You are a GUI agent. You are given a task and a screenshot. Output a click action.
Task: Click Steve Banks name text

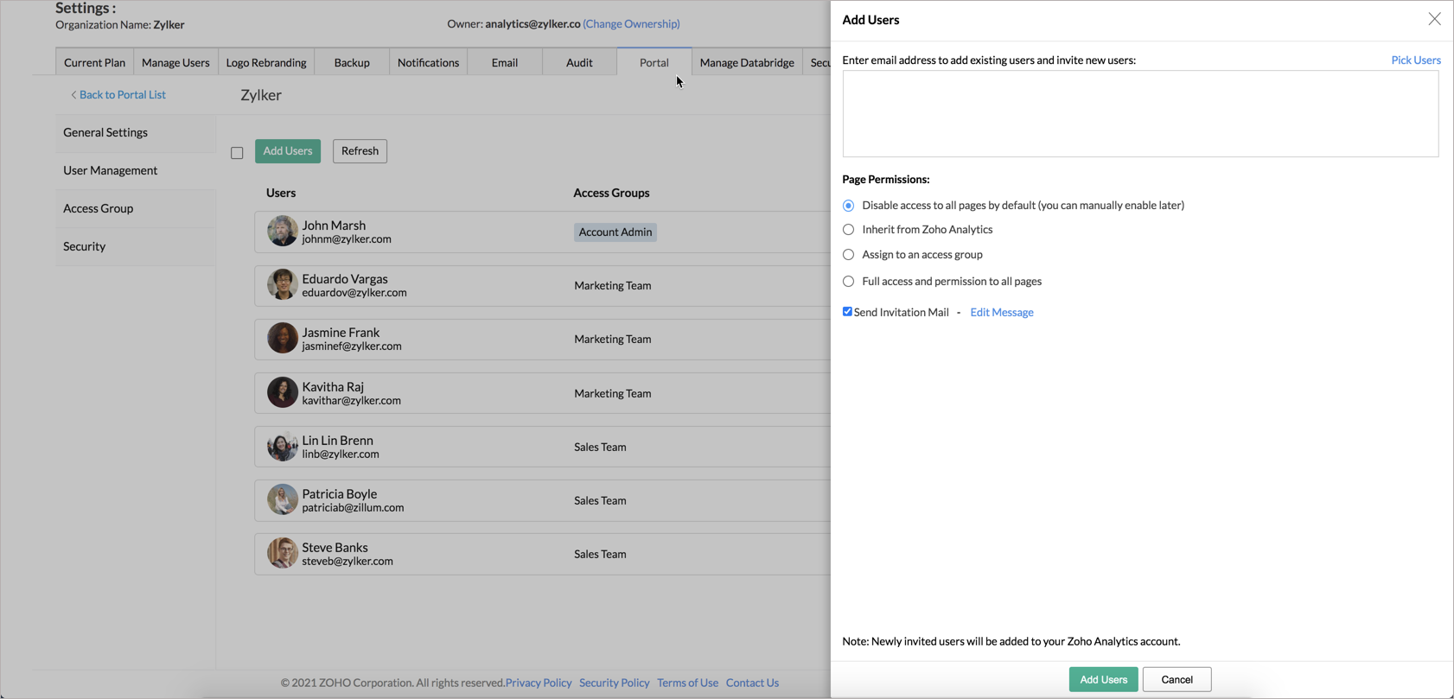tap(335, 548)
